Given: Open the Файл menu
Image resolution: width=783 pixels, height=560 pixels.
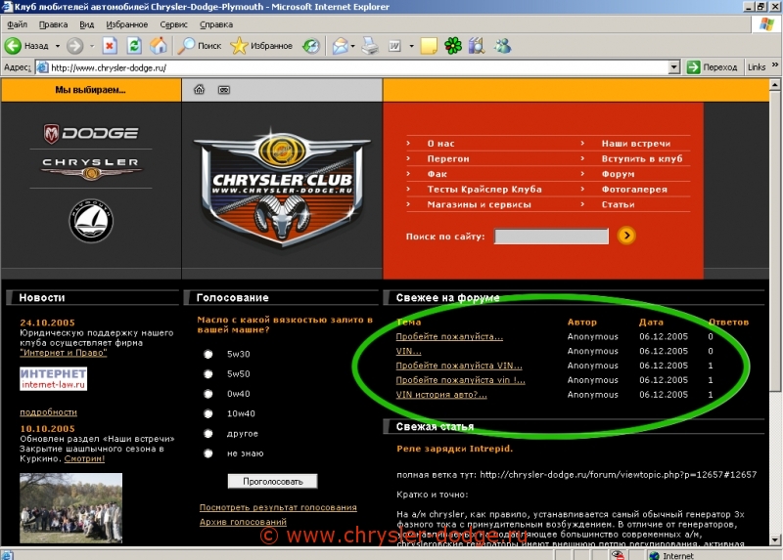Looking at the screenshot, I should (x=17, y=24).
